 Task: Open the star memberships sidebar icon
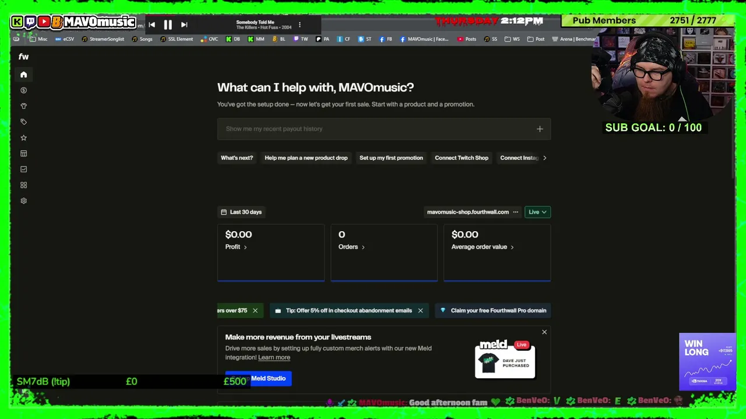point(23,137)
